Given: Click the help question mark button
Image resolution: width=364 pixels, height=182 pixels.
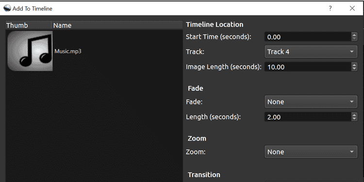Looking at the screenshot, I should click(x=330, y=8).
